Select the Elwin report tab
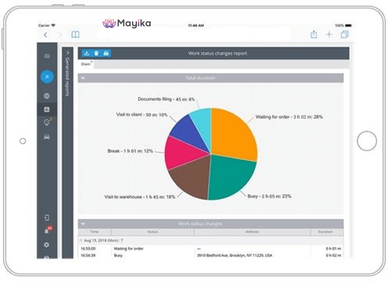The height and width of the screenshot is (282, 388). 86,64
